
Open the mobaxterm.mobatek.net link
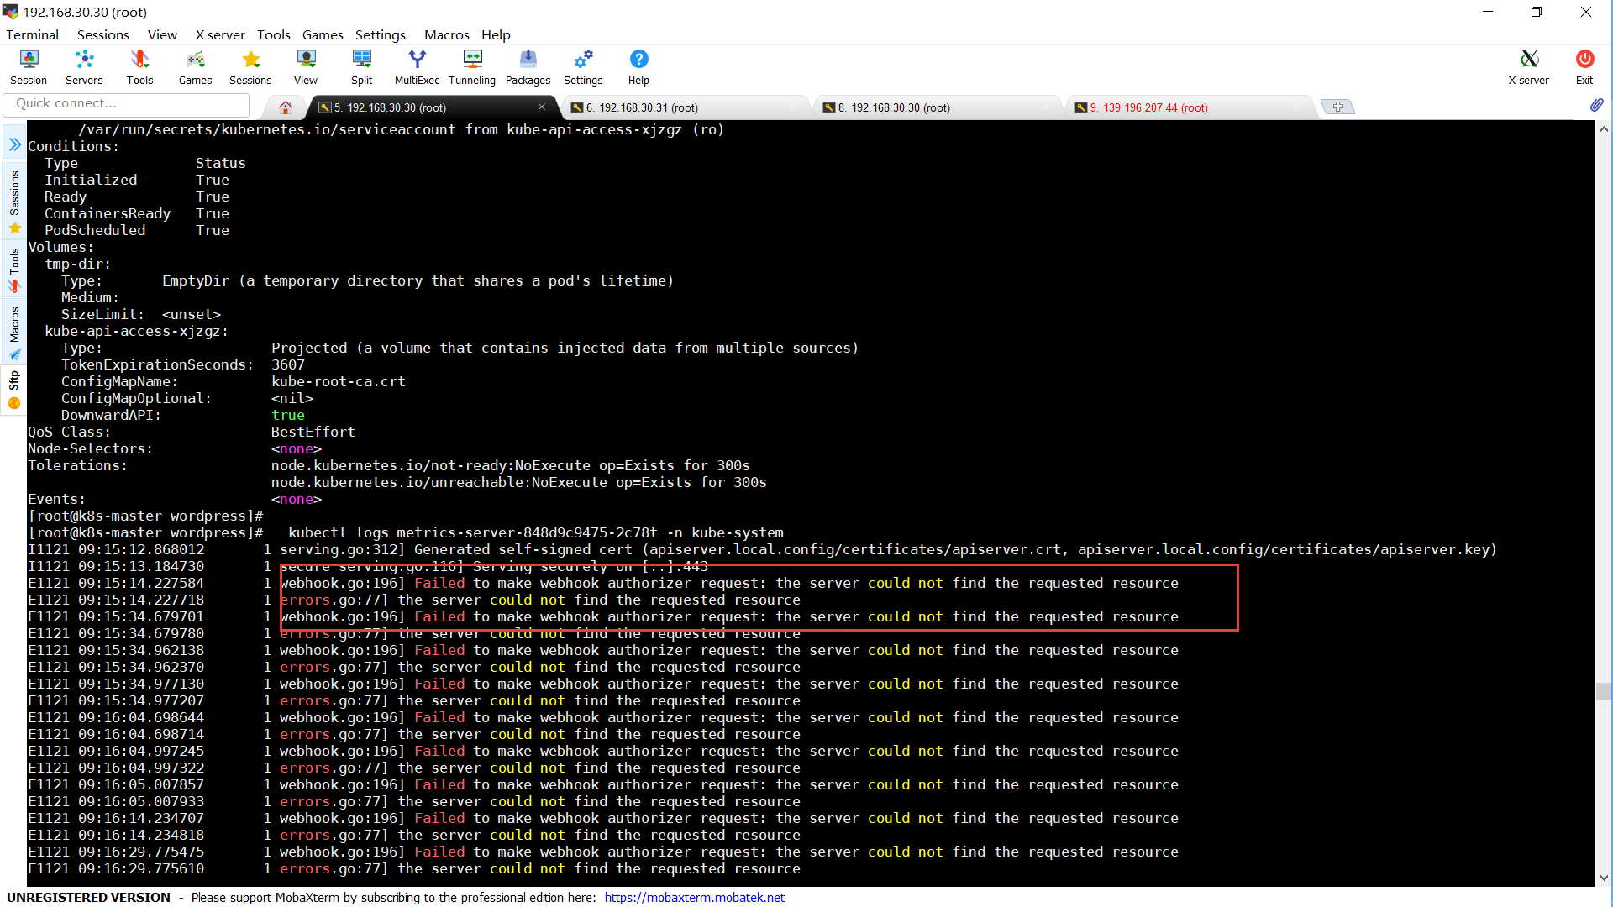[x=694, y=897]
